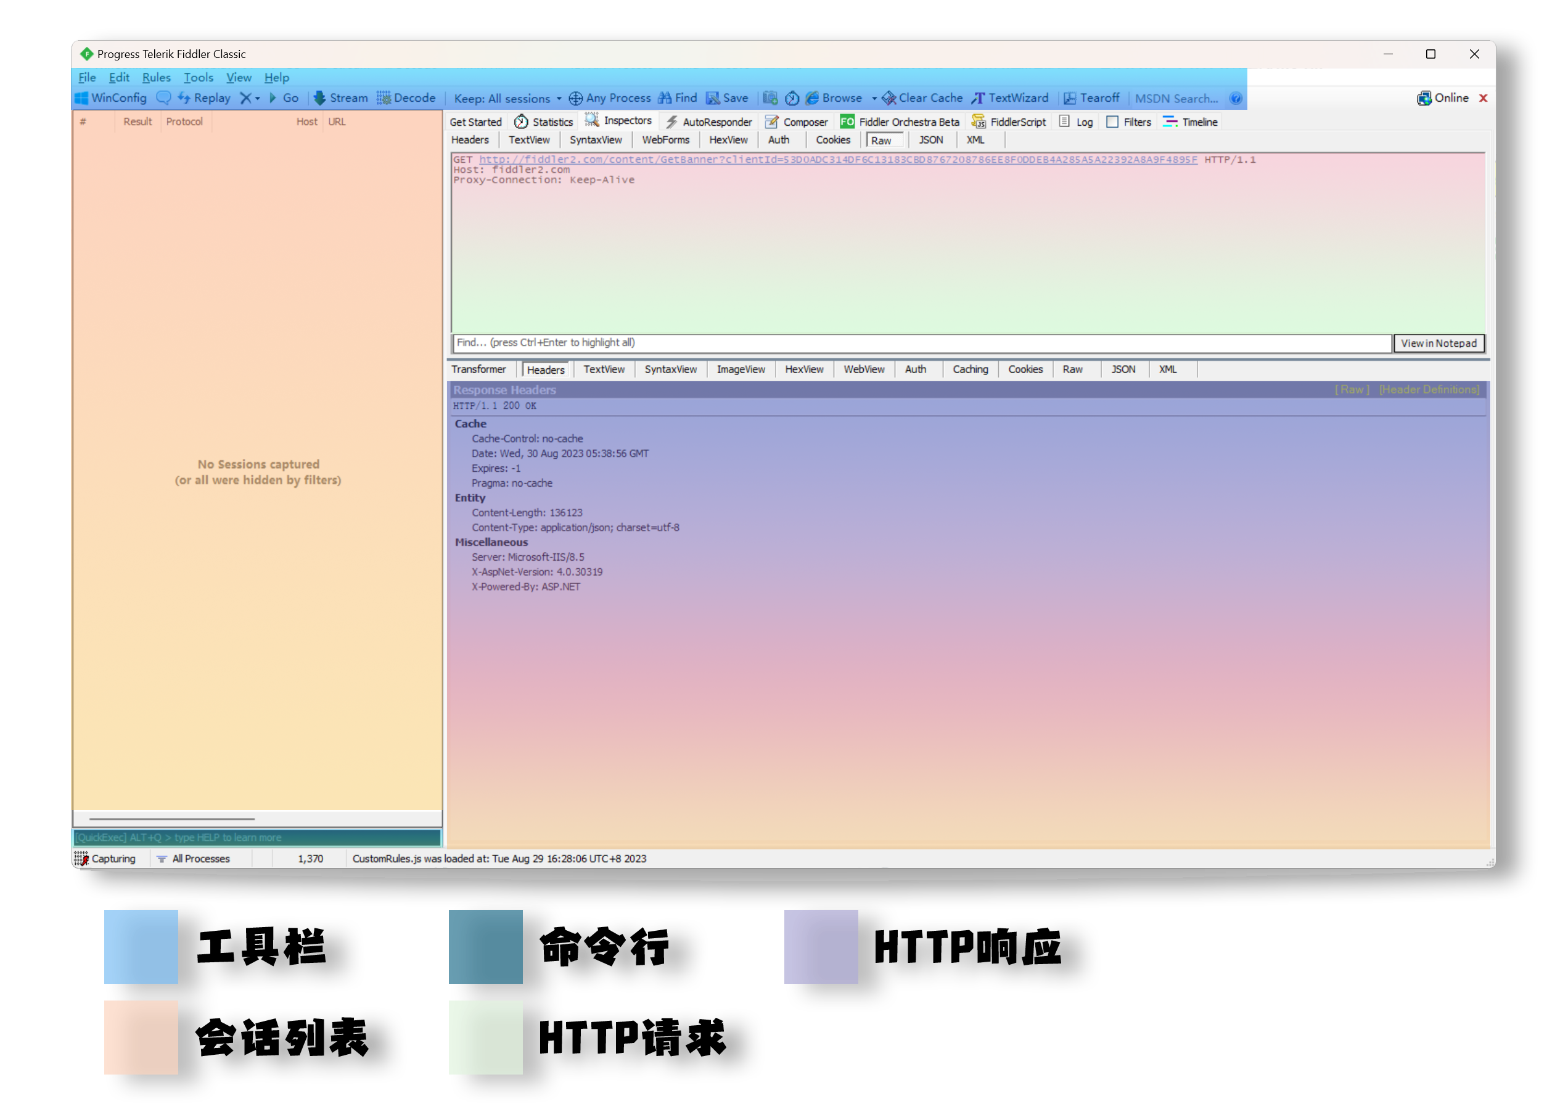
Task: Open the TextWizard tool
Action: click(1010, 97)
